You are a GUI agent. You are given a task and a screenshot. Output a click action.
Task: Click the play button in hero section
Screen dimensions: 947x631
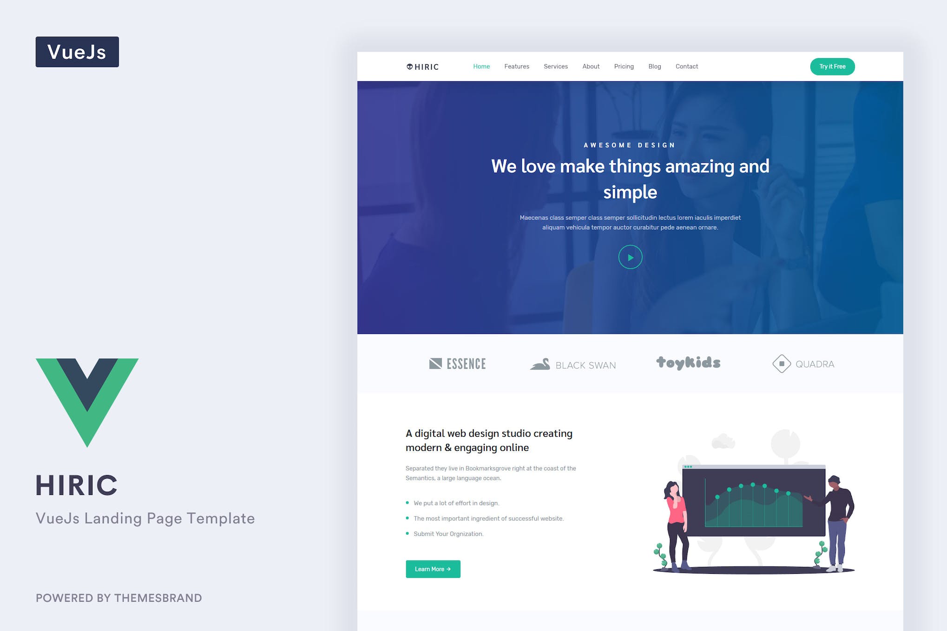(630, 256)
